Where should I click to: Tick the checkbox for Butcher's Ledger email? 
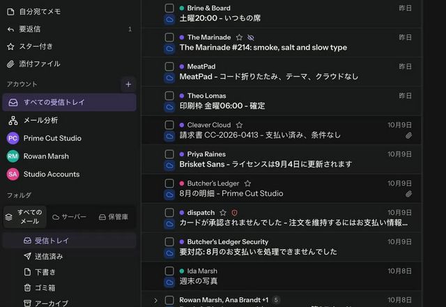tap(169, 184)
